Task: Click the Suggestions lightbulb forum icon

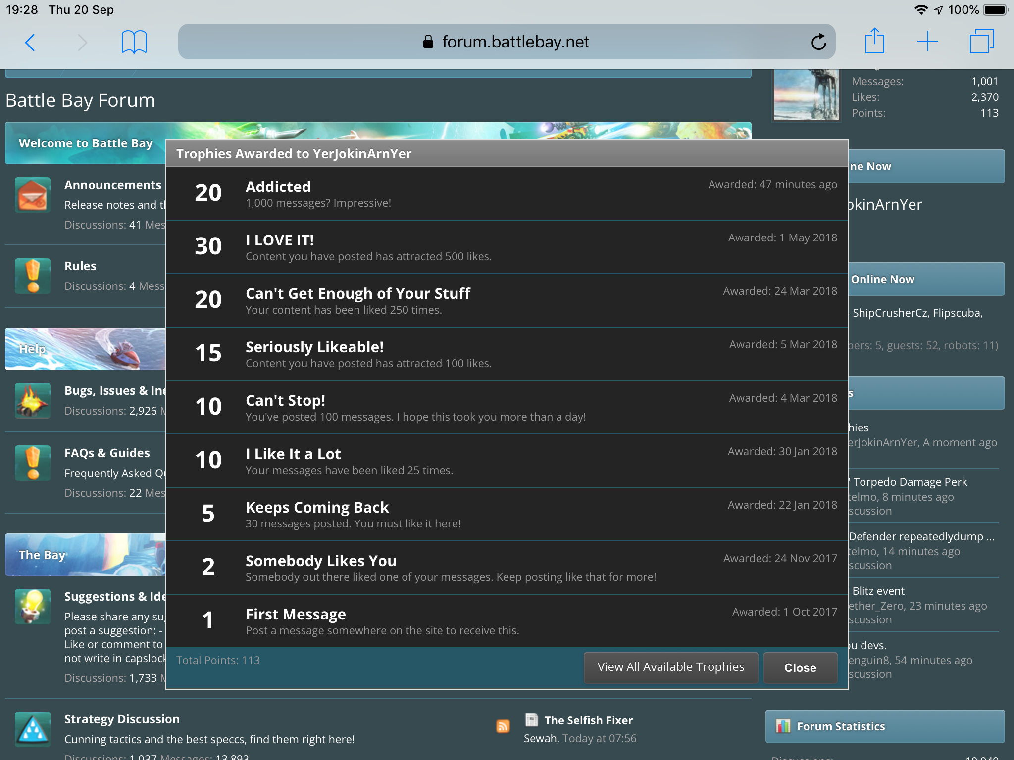Action: pyautogui.click(x=33, y=606)
